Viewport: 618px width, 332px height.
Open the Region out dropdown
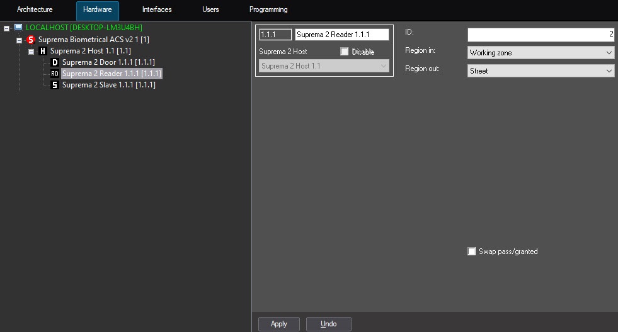pos(541,71)
